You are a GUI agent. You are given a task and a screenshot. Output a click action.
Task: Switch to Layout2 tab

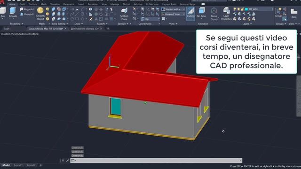(x=31, y=165)
